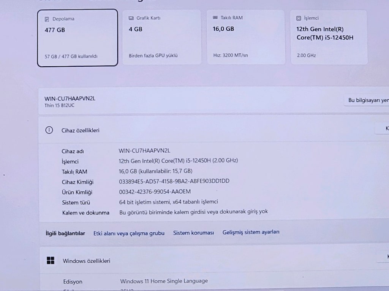Image resolution: width=389 pixels, height=291 pixels.
Task: Open the Depolama 477 GB card
Action: [77, 38]
